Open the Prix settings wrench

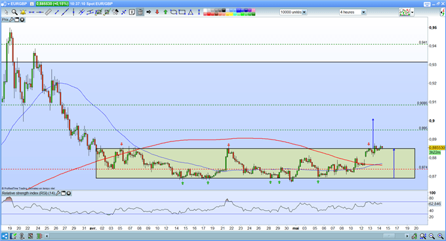point(11,20)
